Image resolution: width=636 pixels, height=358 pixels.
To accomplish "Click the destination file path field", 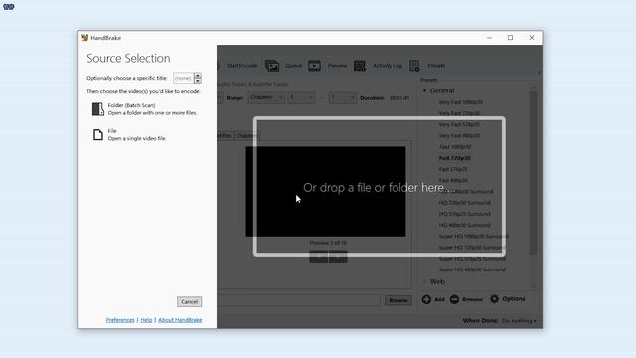I will tap(298, 300).
